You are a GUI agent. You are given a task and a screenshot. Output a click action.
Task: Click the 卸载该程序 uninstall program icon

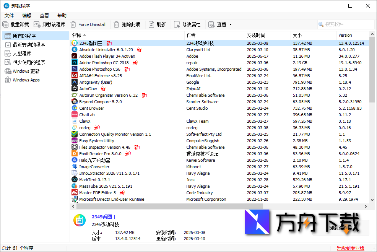pos(36,24)
